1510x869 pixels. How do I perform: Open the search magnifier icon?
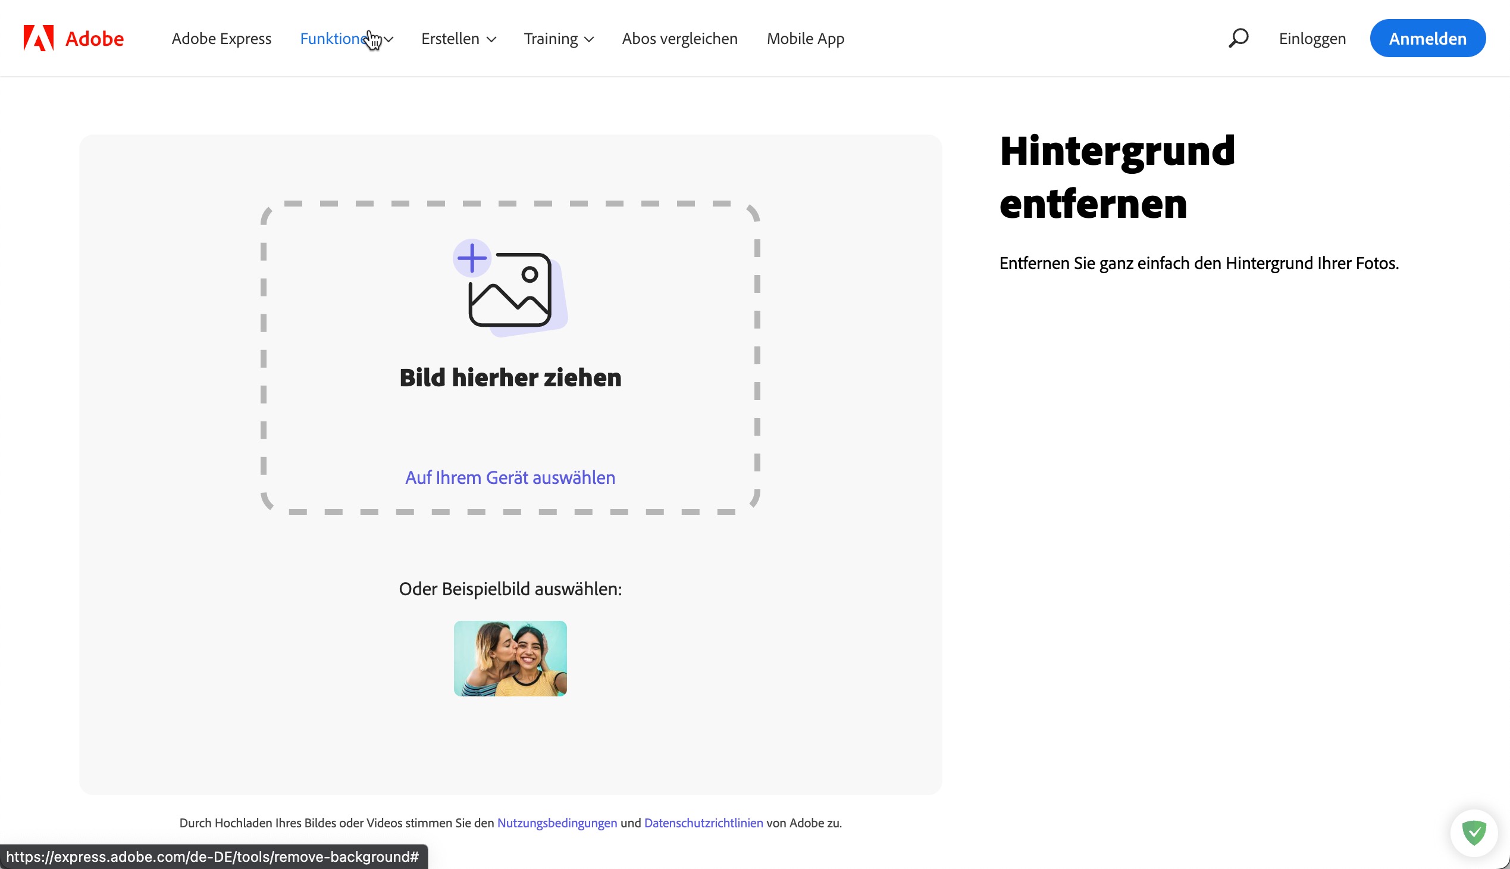[x=1239, y=38]
